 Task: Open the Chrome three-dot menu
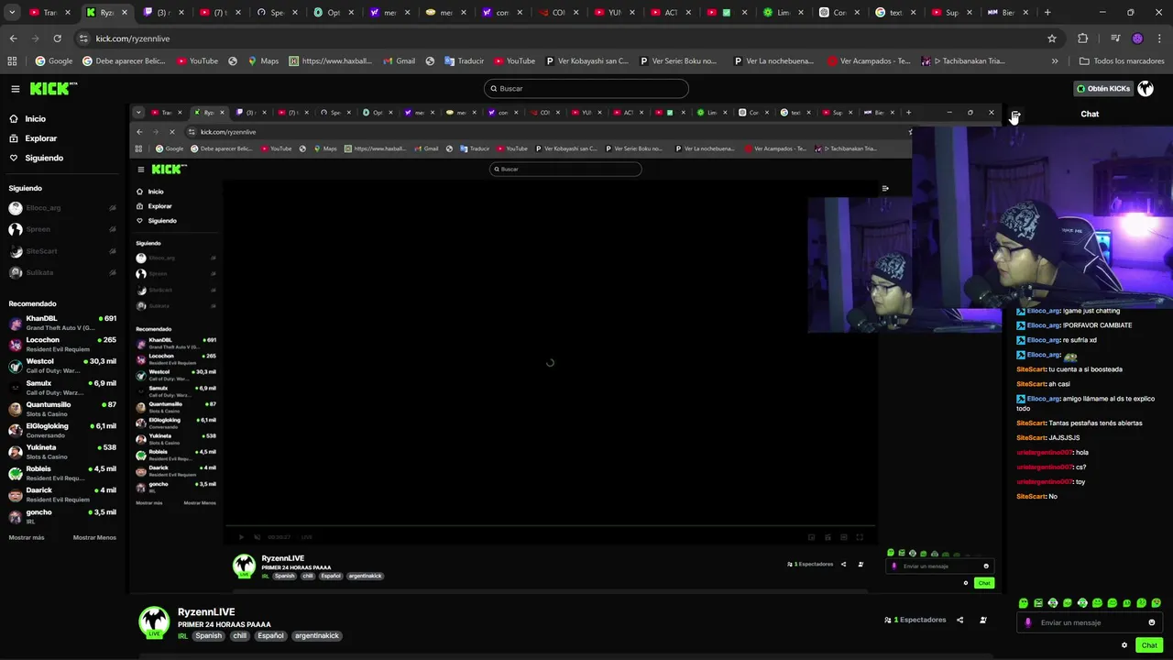[x=1159, y=38]
